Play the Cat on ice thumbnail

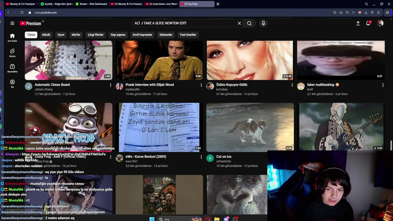point(250,127)
